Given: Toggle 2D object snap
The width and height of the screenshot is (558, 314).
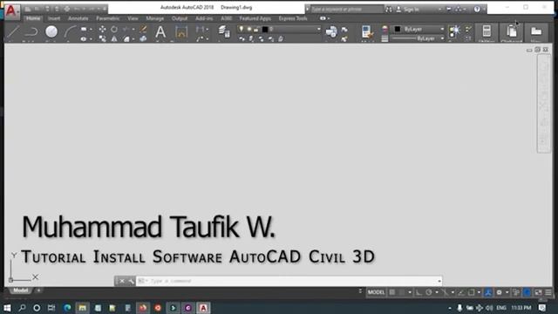Looking at the screenshot, I should (471, 292).
